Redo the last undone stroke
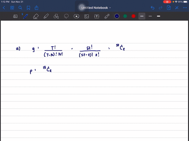 click(x=161, y=8)
